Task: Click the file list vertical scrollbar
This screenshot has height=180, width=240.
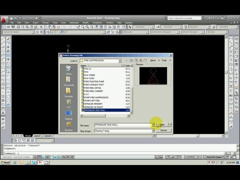Action: pyautogui.click(x=131, y=89)
